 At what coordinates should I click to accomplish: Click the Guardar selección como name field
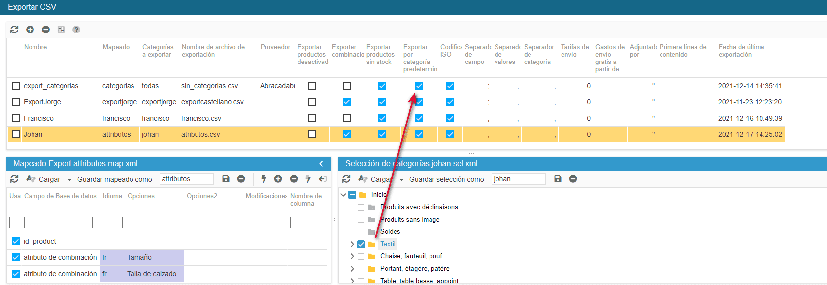click(518, 179)
